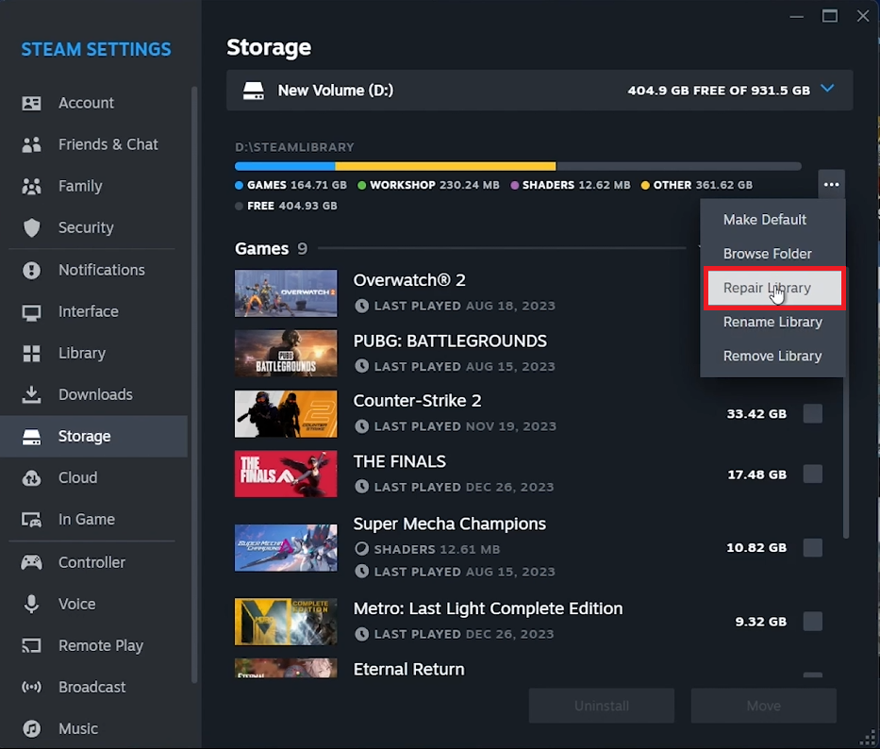Screen dimensions: 880x749
Task: Open the Account settings icon
Action: click(31, 104)
